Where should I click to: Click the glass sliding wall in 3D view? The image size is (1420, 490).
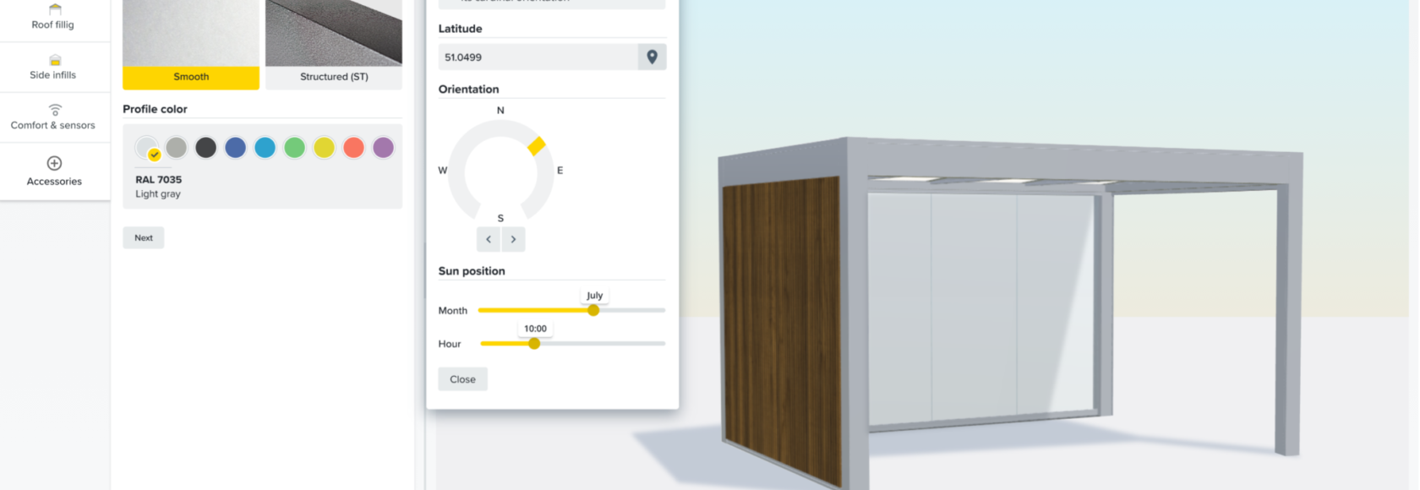coord(980,308)
